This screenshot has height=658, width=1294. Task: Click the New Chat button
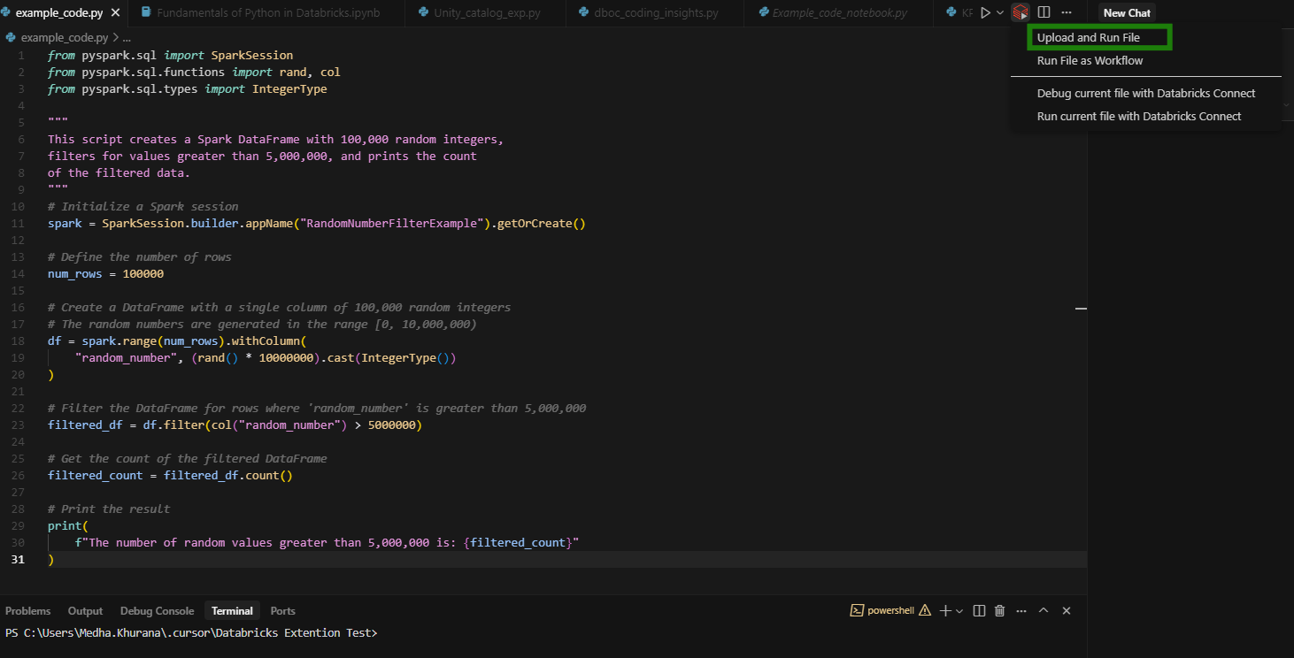1126,12
